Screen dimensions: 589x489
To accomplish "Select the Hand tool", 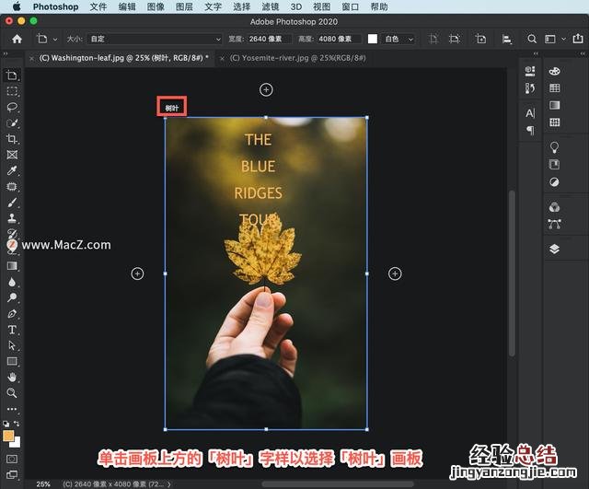I will (x=12, y=377).
